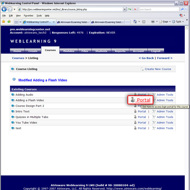Click the browser Back arrow button
Viewport: 190px width, 190px height.
tap(4, 9)
